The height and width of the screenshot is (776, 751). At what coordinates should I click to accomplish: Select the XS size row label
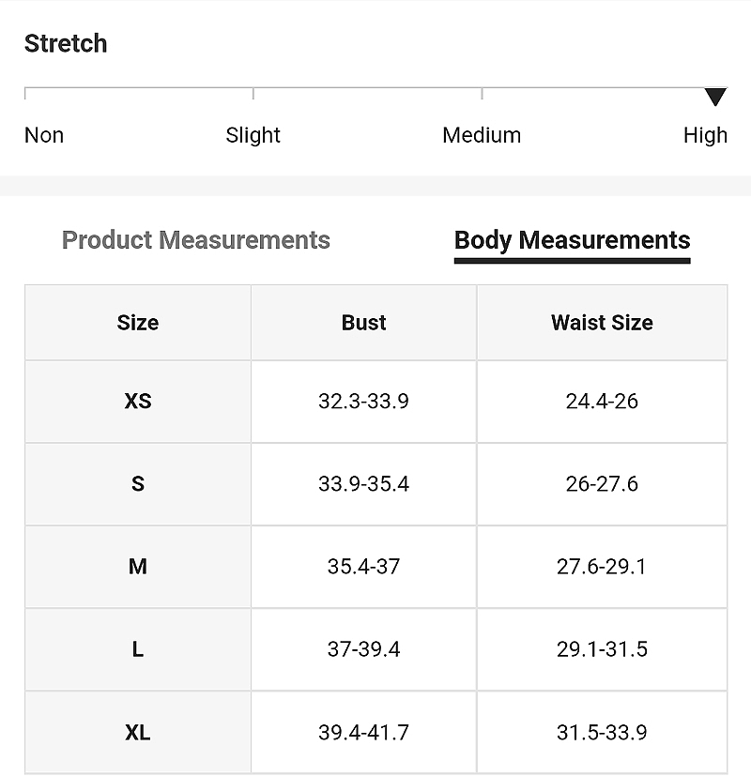tap(138, 401)
